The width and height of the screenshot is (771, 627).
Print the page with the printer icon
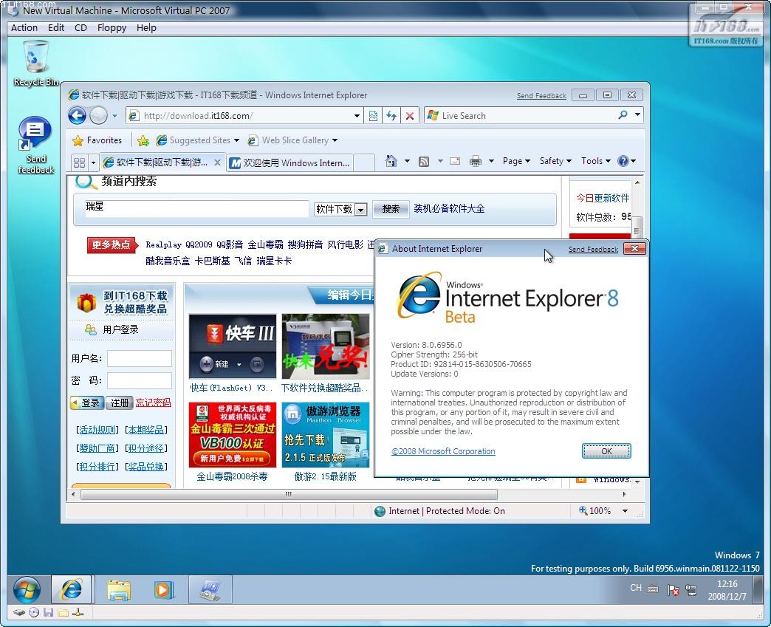(x=475, y=161)
